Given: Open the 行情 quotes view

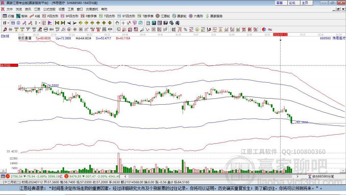Looking at the screenshot, I should coord(8,16).
